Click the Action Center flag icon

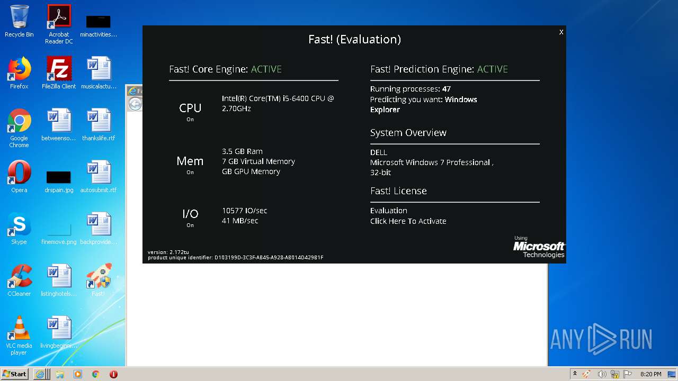click(x=628, y=374)
